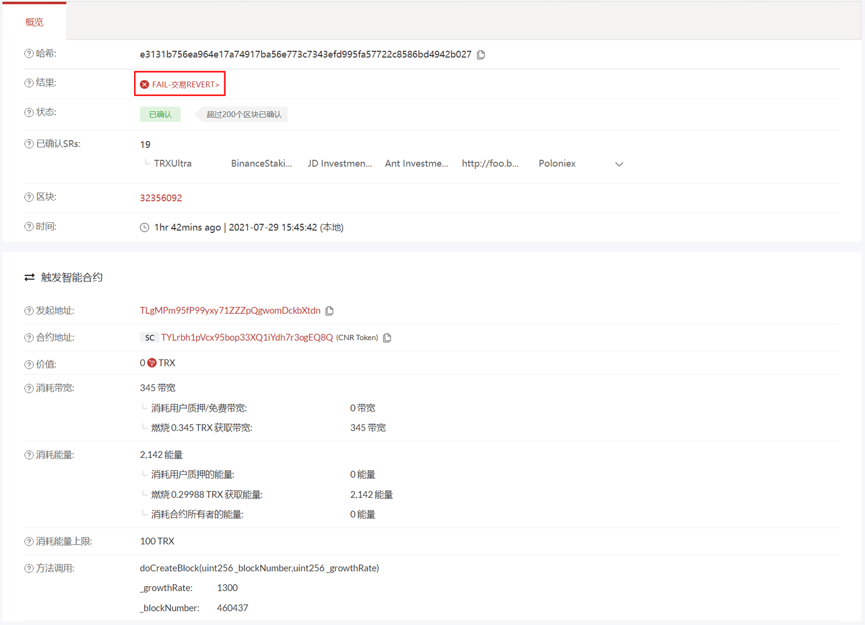Switch to the 概览 tab
Viewport: 865px width, 625px height.
[34, 22]
